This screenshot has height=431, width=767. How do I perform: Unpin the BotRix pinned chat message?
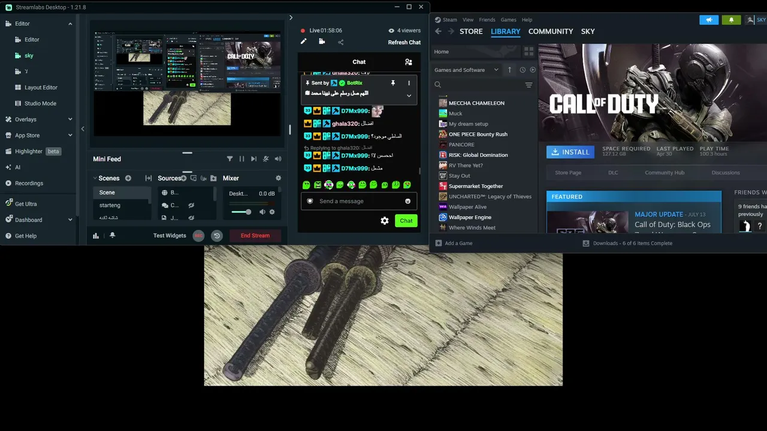(x=393, y=83)
